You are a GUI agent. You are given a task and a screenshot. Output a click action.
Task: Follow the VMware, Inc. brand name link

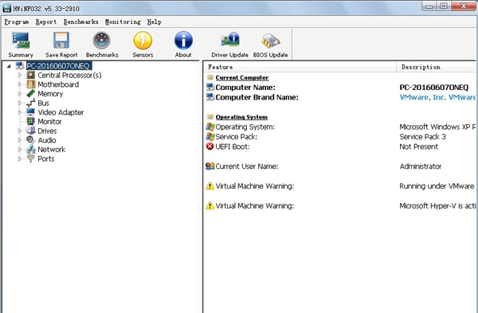[437, 97]
